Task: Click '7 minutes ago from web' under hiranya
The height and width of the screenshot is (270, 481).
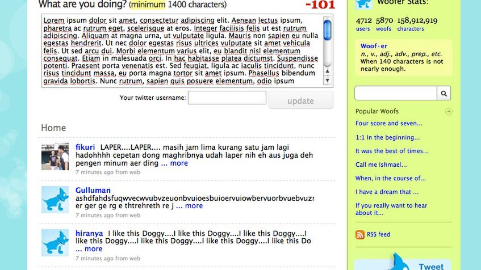Action: click(x=108, y=258)
